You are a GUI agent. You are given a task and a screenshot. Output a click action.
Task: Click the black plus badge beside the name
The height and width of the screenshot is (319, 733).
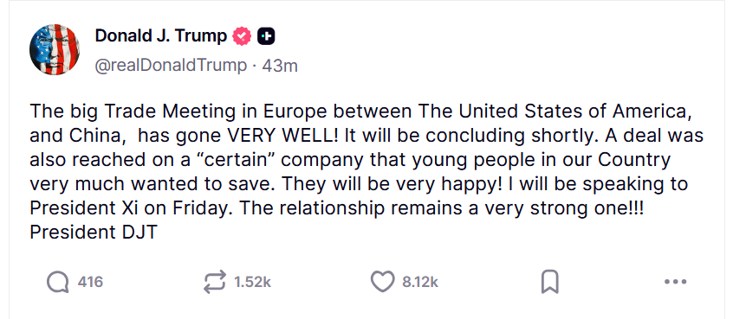[266, 36]
